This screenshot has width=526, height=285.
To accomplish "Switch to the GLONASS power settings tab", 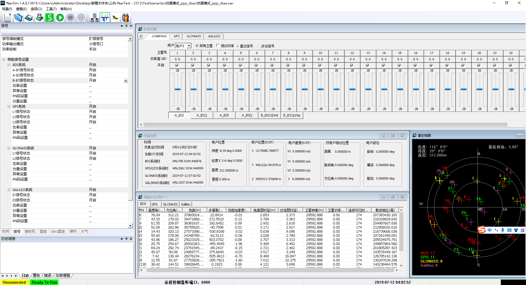I will click(x=194, y=36).
